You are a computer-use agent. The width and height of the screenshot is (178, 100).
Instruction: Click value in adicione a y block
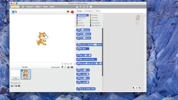[x=85, y=78]
